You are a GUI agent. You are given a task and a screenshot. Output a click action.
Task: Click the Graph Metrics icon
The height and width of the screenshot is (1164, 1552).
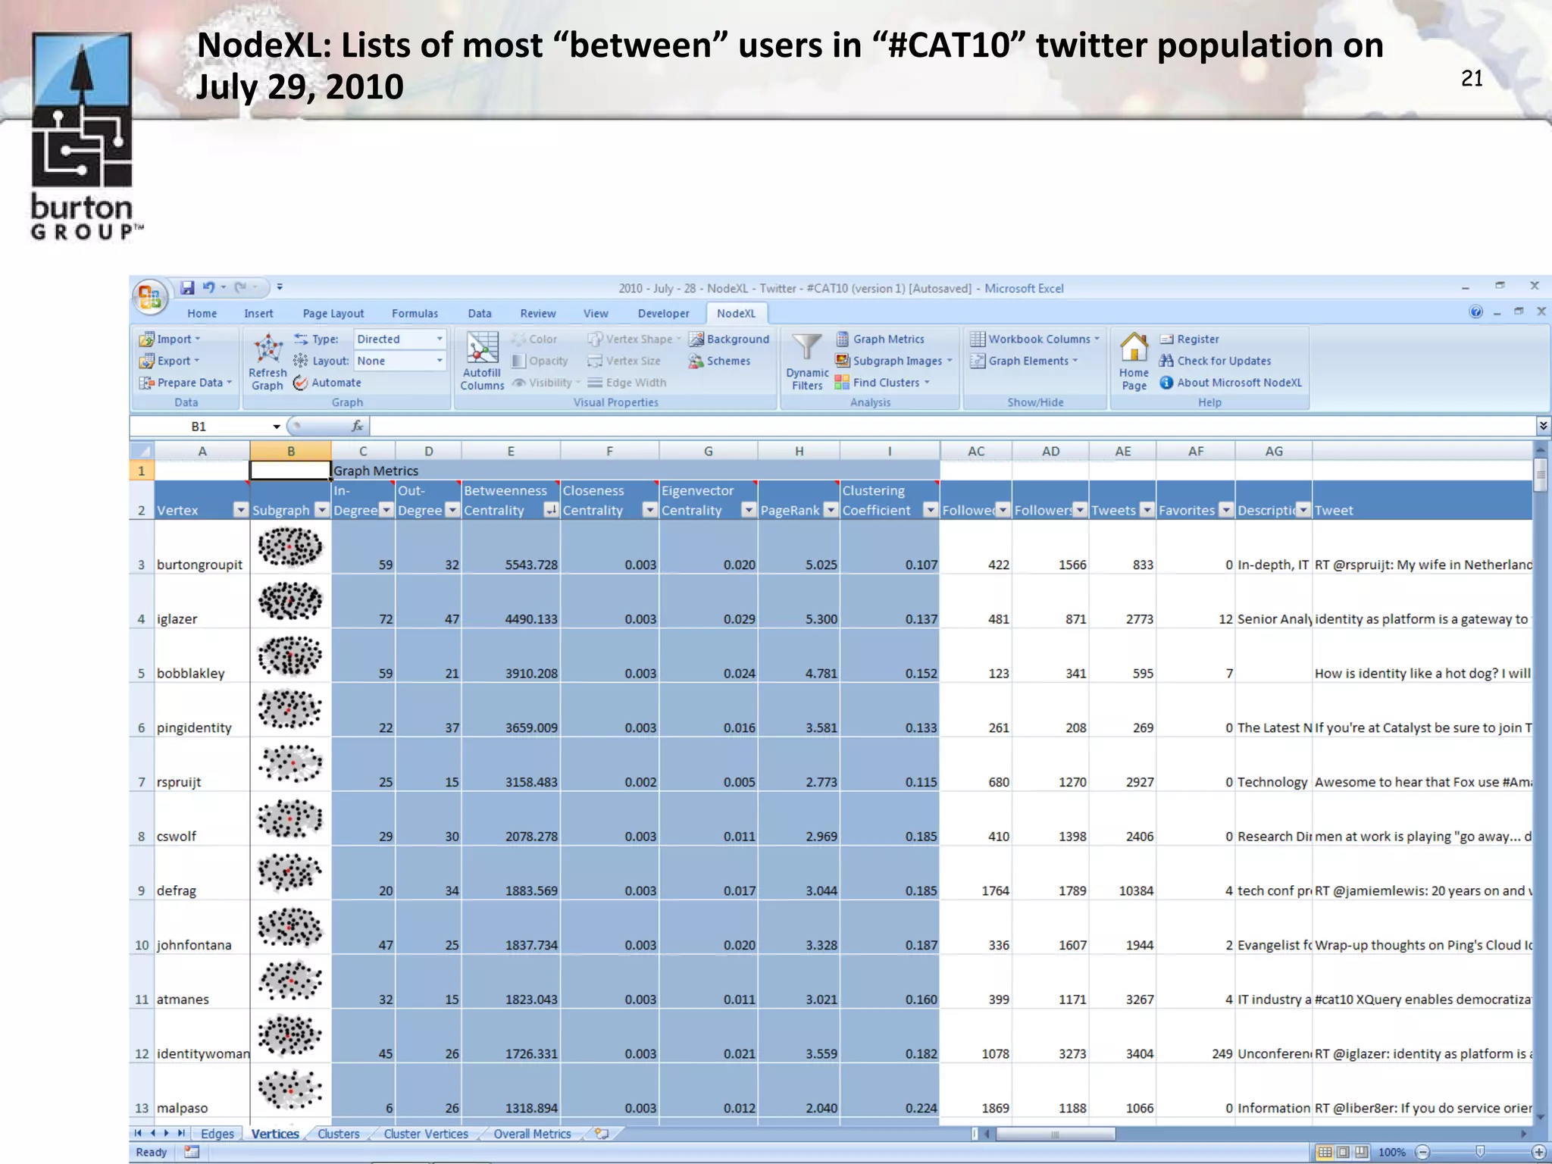(x=842, y=339)
